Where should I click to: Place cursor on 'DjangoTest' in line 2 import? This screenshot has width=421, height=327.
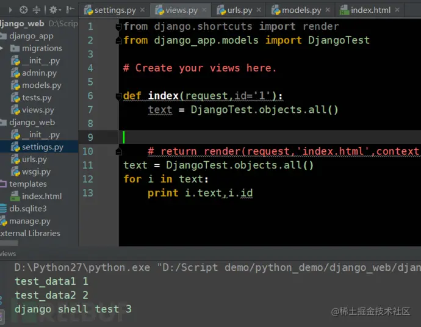(x=339, y=40)
